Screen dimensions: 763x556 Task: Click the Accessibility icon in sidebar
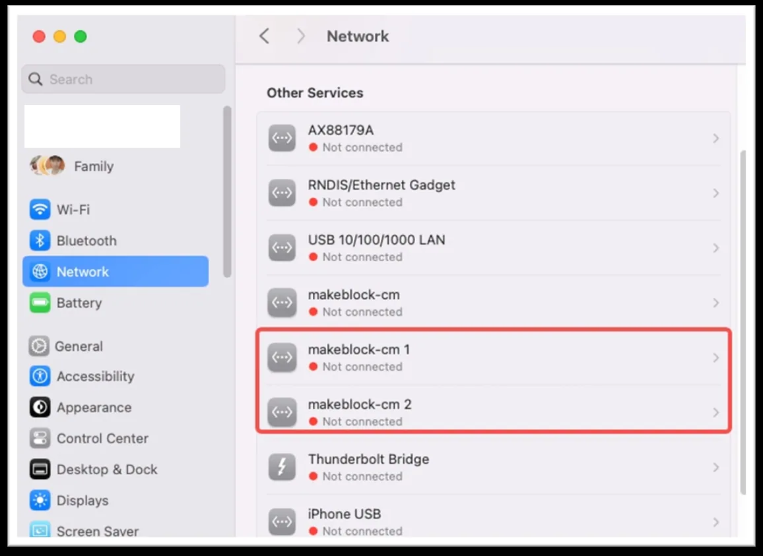click(40, 377)
